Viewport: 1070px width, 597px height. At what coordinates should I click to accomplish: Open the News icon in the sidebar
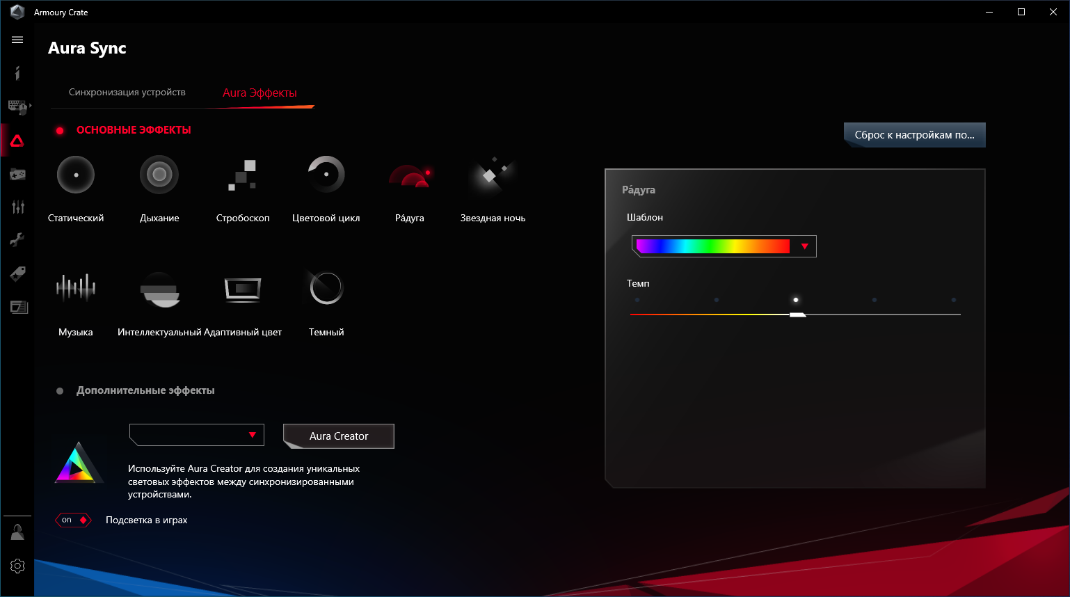pos(19,307)
